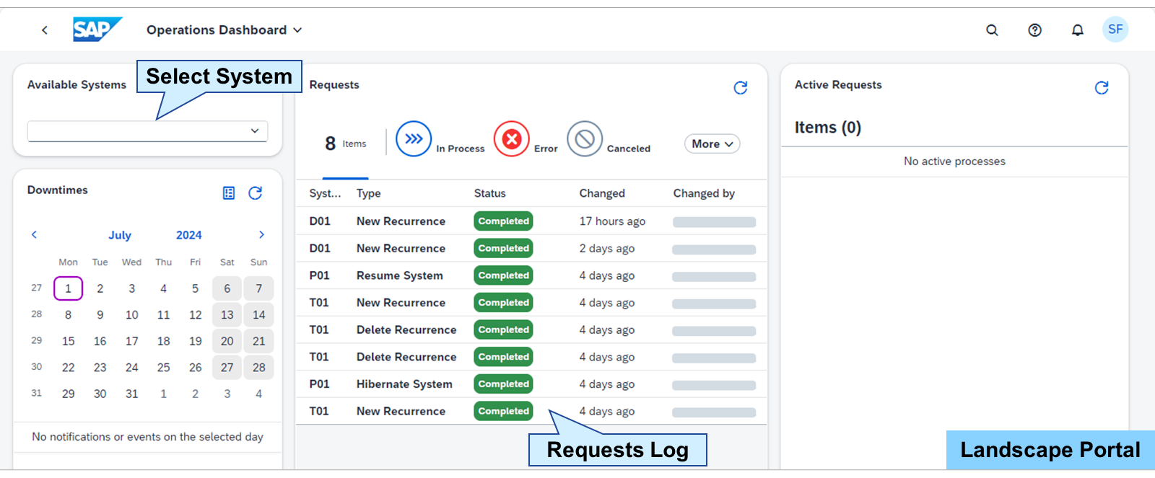Open the Downtimes list view icon
The height and width of the screenshot is (478, 1155).
tap(229, 193)
